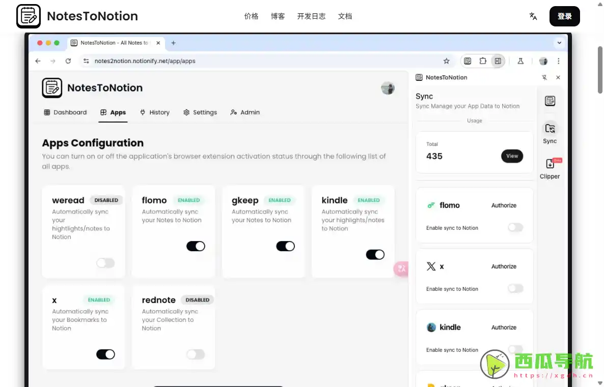This screenshot has width=604, height=387.
Task: Click the DISABLED badge on rednote
Action: (x=197, y=300)
